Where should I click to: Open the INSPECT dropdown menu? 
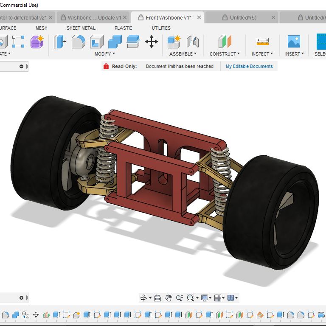[262, 54]
